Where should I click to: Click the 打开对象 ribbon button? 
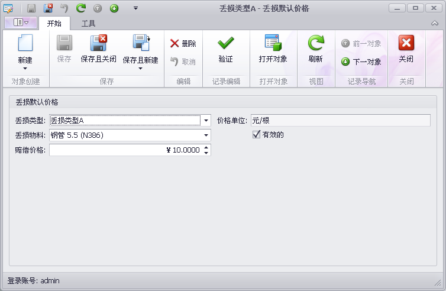(273, 48)
